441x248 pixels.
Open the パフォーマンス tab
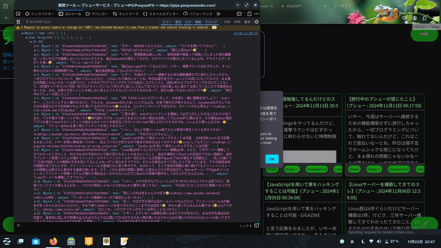tap(198, 14)
